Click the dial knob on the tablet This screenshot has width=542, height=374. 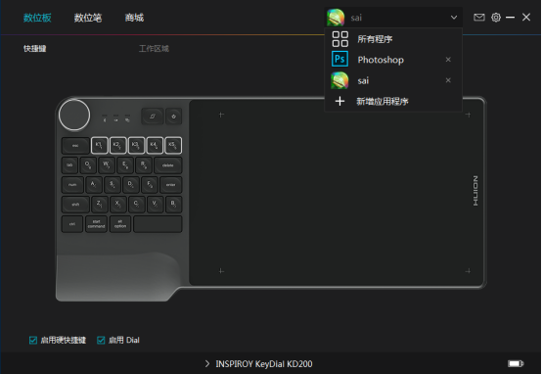74,115
